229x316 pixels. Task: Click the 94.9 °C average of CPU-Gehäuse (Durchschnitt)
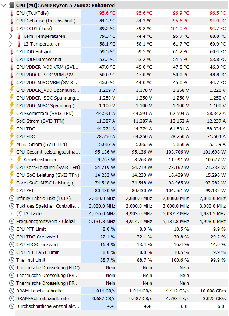coord(218,21)
